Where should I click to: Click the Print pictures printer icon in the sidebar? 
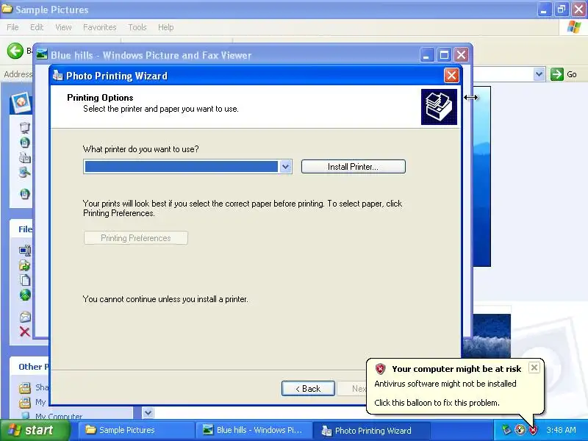[25, 157]
